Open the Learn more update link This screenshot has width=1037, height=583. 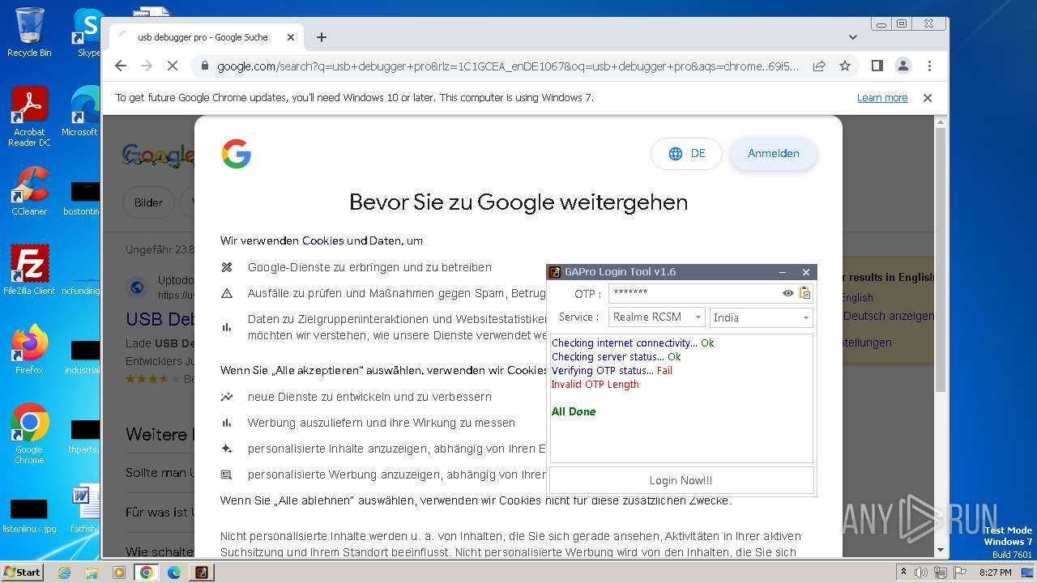point(882,98)
